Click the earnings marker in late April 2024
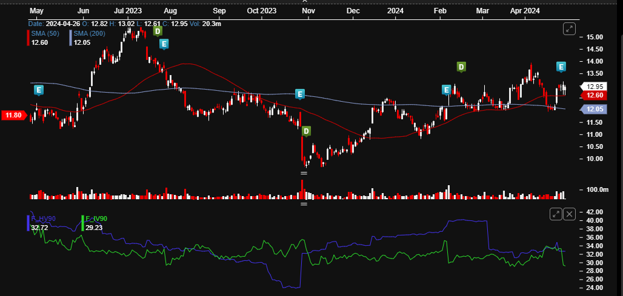The width and height of the screenshot is (623, 296). 561,67
